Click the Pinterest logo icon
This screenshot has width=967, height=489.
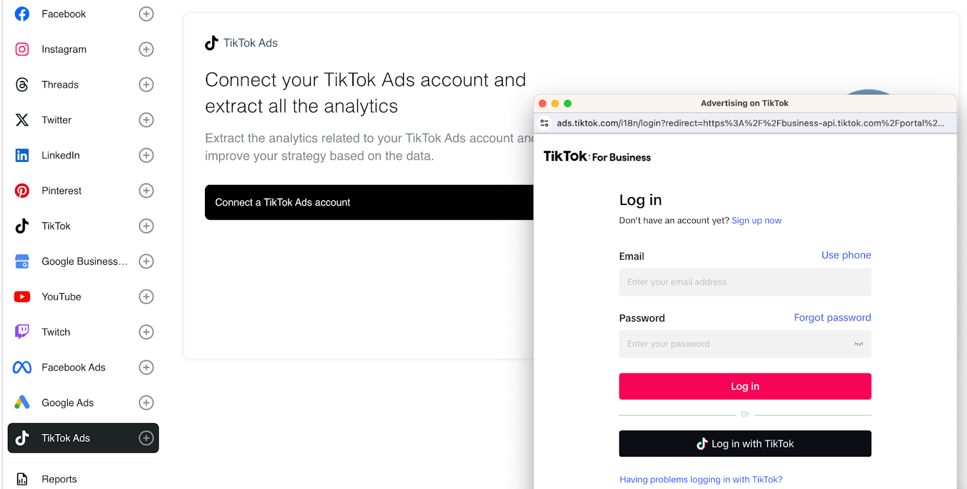click(x=22, y=190)
